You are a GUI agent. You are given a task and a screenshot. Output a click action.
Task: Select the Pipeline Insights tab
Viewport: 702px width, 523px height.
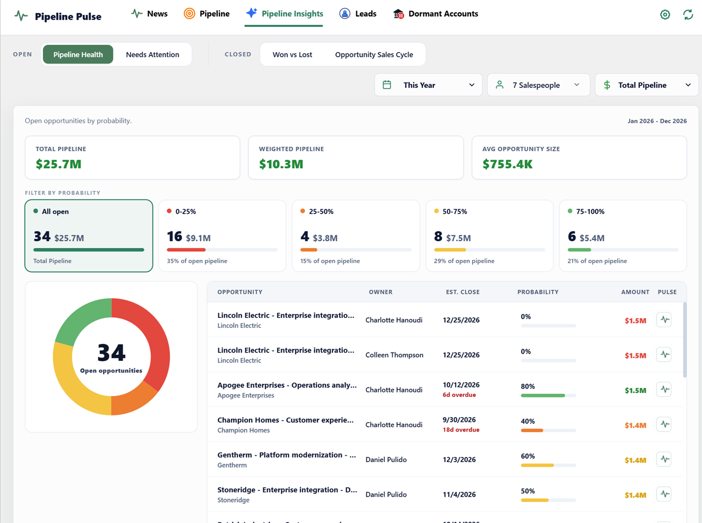(284, 14)
